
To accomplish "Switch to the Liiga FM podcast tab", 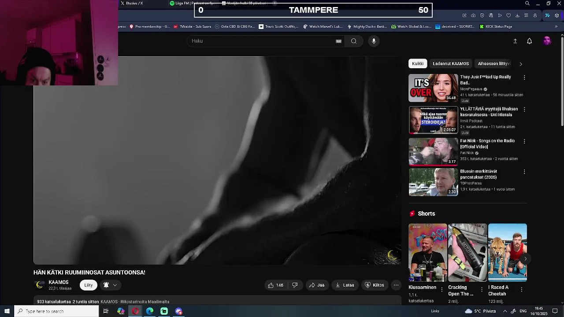I will pyautogui.click(x=193, y=3).
